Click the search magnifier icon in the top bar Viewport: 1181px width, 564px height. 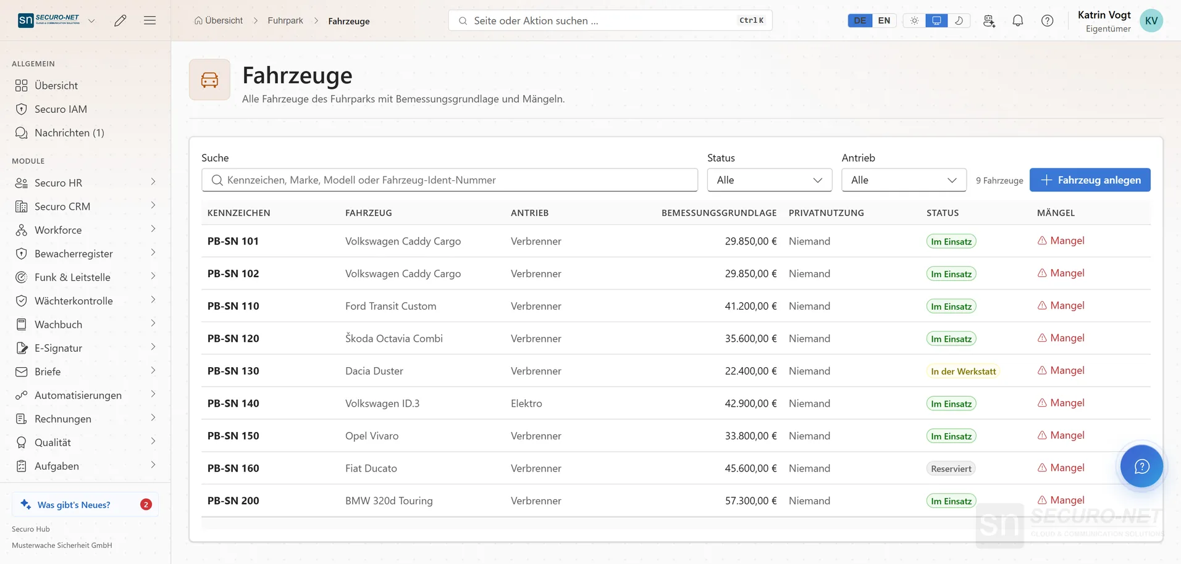pyautogui.click(x=463, y=20)
